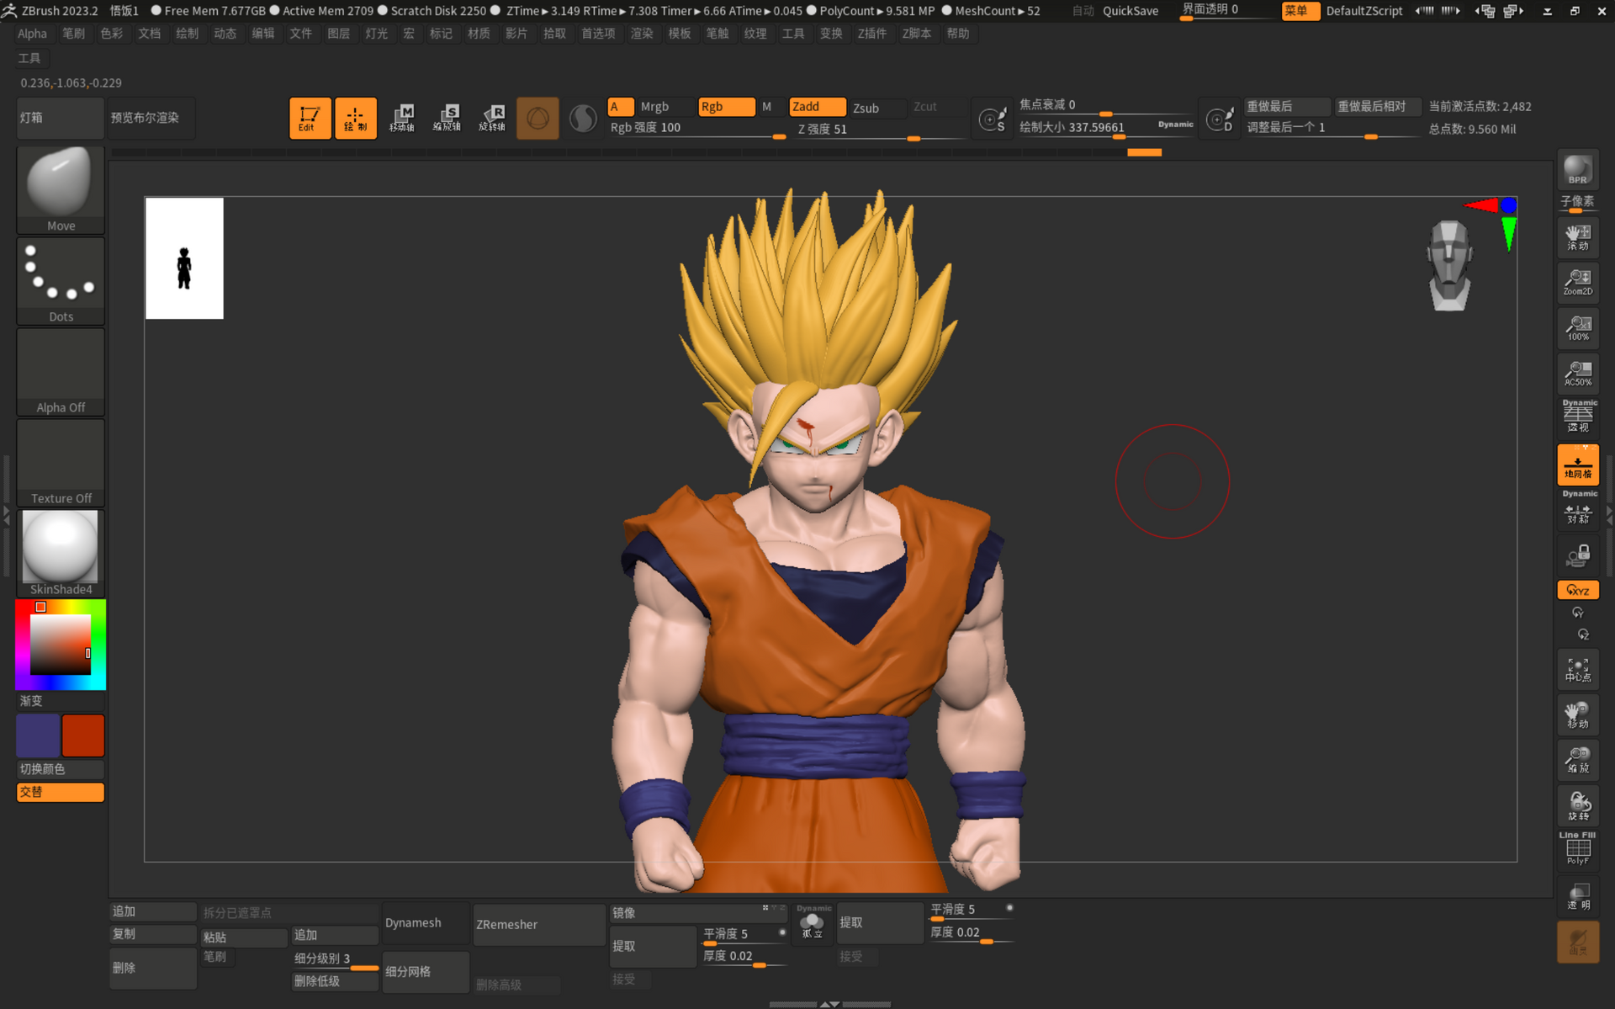Open the 渲染 (Render) menu
The height and width of the screenshot is (1009, 1615).
[642, 34]
